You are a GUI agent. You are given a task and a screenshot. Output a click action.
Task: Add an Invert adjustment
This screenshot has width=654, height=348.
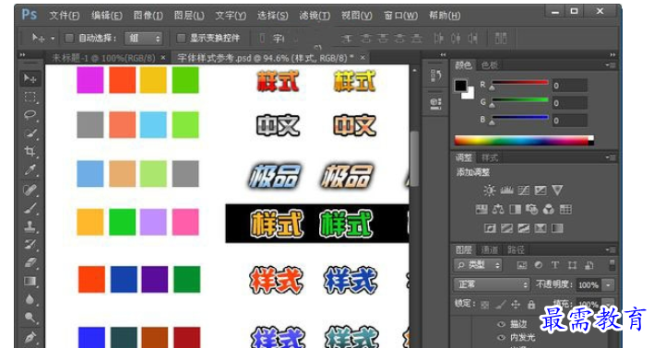[x=490, y=228]
